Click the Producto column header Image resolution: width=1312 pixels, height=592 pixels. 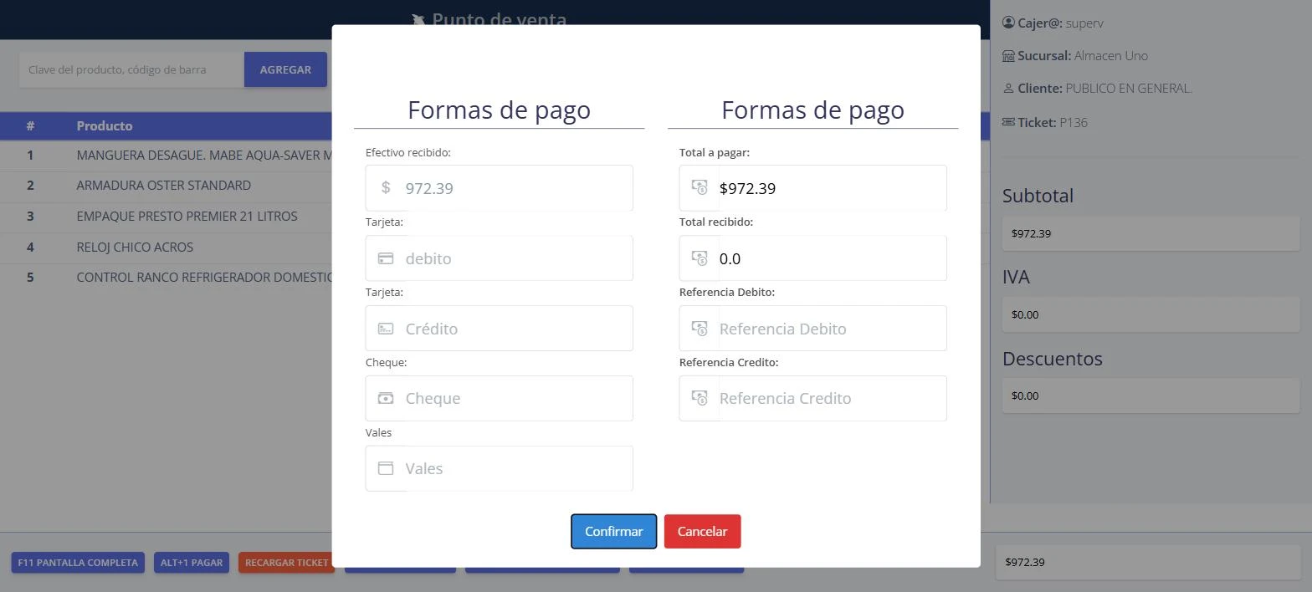[x=105, y=126]
